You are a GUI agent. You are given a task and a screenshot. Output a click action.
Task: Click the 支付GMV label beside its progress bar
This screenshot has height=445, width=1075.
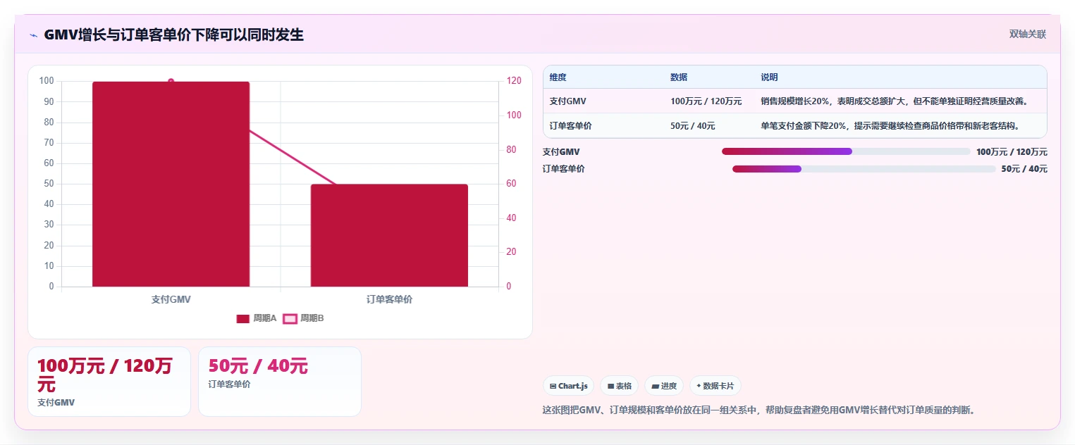[561, 151]
